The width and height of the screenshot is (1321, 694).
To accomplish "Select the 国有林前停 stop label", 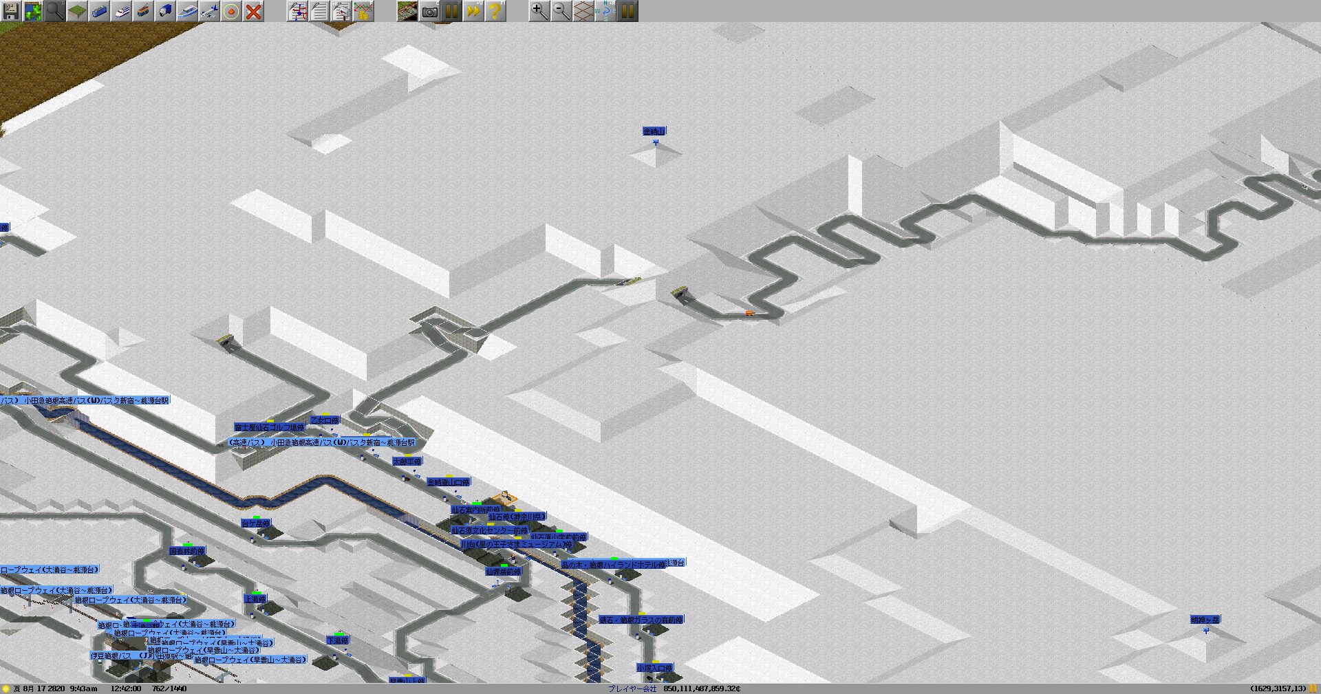I will click(187, 551).
